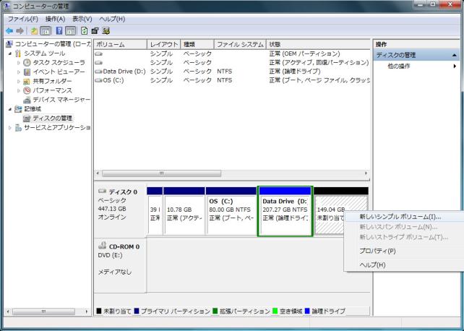Image resolution: width=464 pixels, height=331 pixels.
Task: Click the blue Back arrow in toolbar
Action: click(9, 30)
